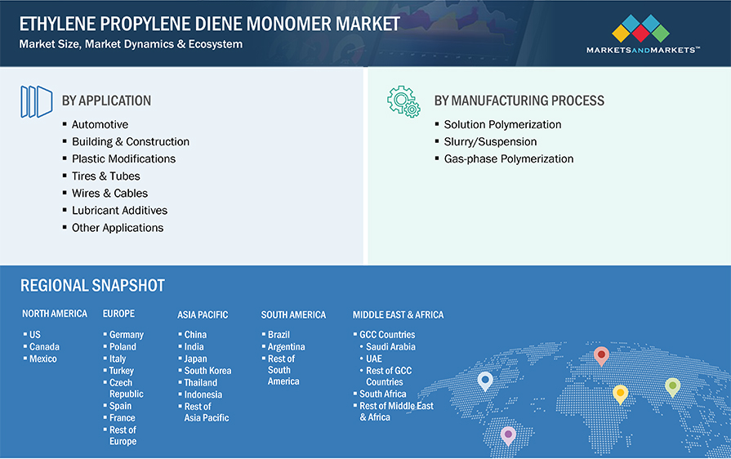The image size is (731, 459).
Task: Select Gas-phase Polymerization entry
Action: [x=508, y=159]
